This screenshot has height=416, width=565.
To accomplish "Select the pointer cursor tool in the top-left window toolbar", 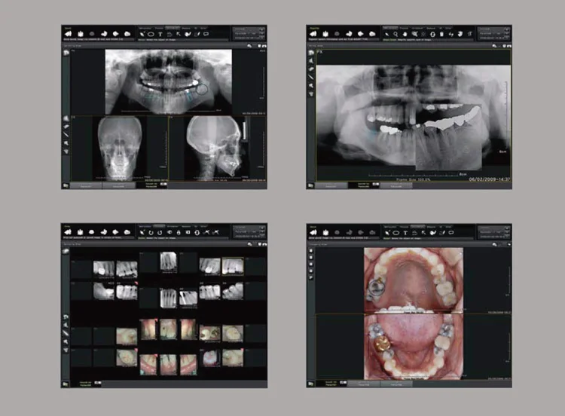I will tap(142, 34).
